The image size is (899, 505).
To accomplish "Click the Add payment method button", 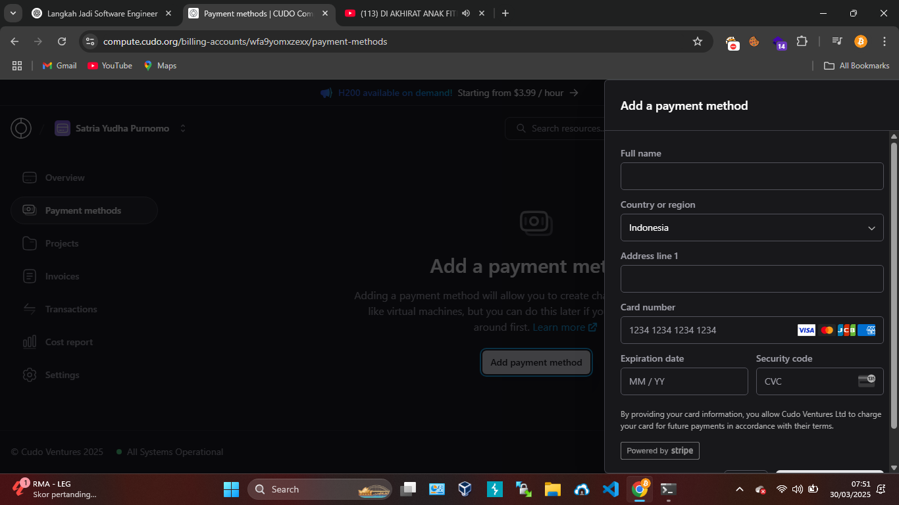I will (x=536, y=362).
